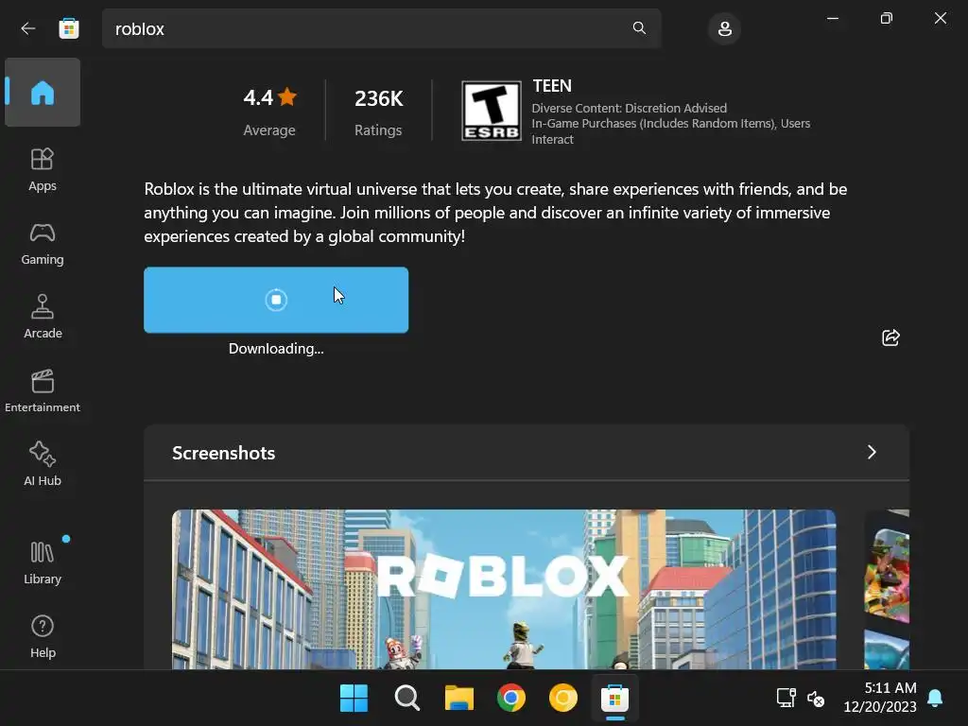Viewport: 968px width, 726px height.
Task: Open the Roblox city screenshot thumbnail
Action: 504,590
